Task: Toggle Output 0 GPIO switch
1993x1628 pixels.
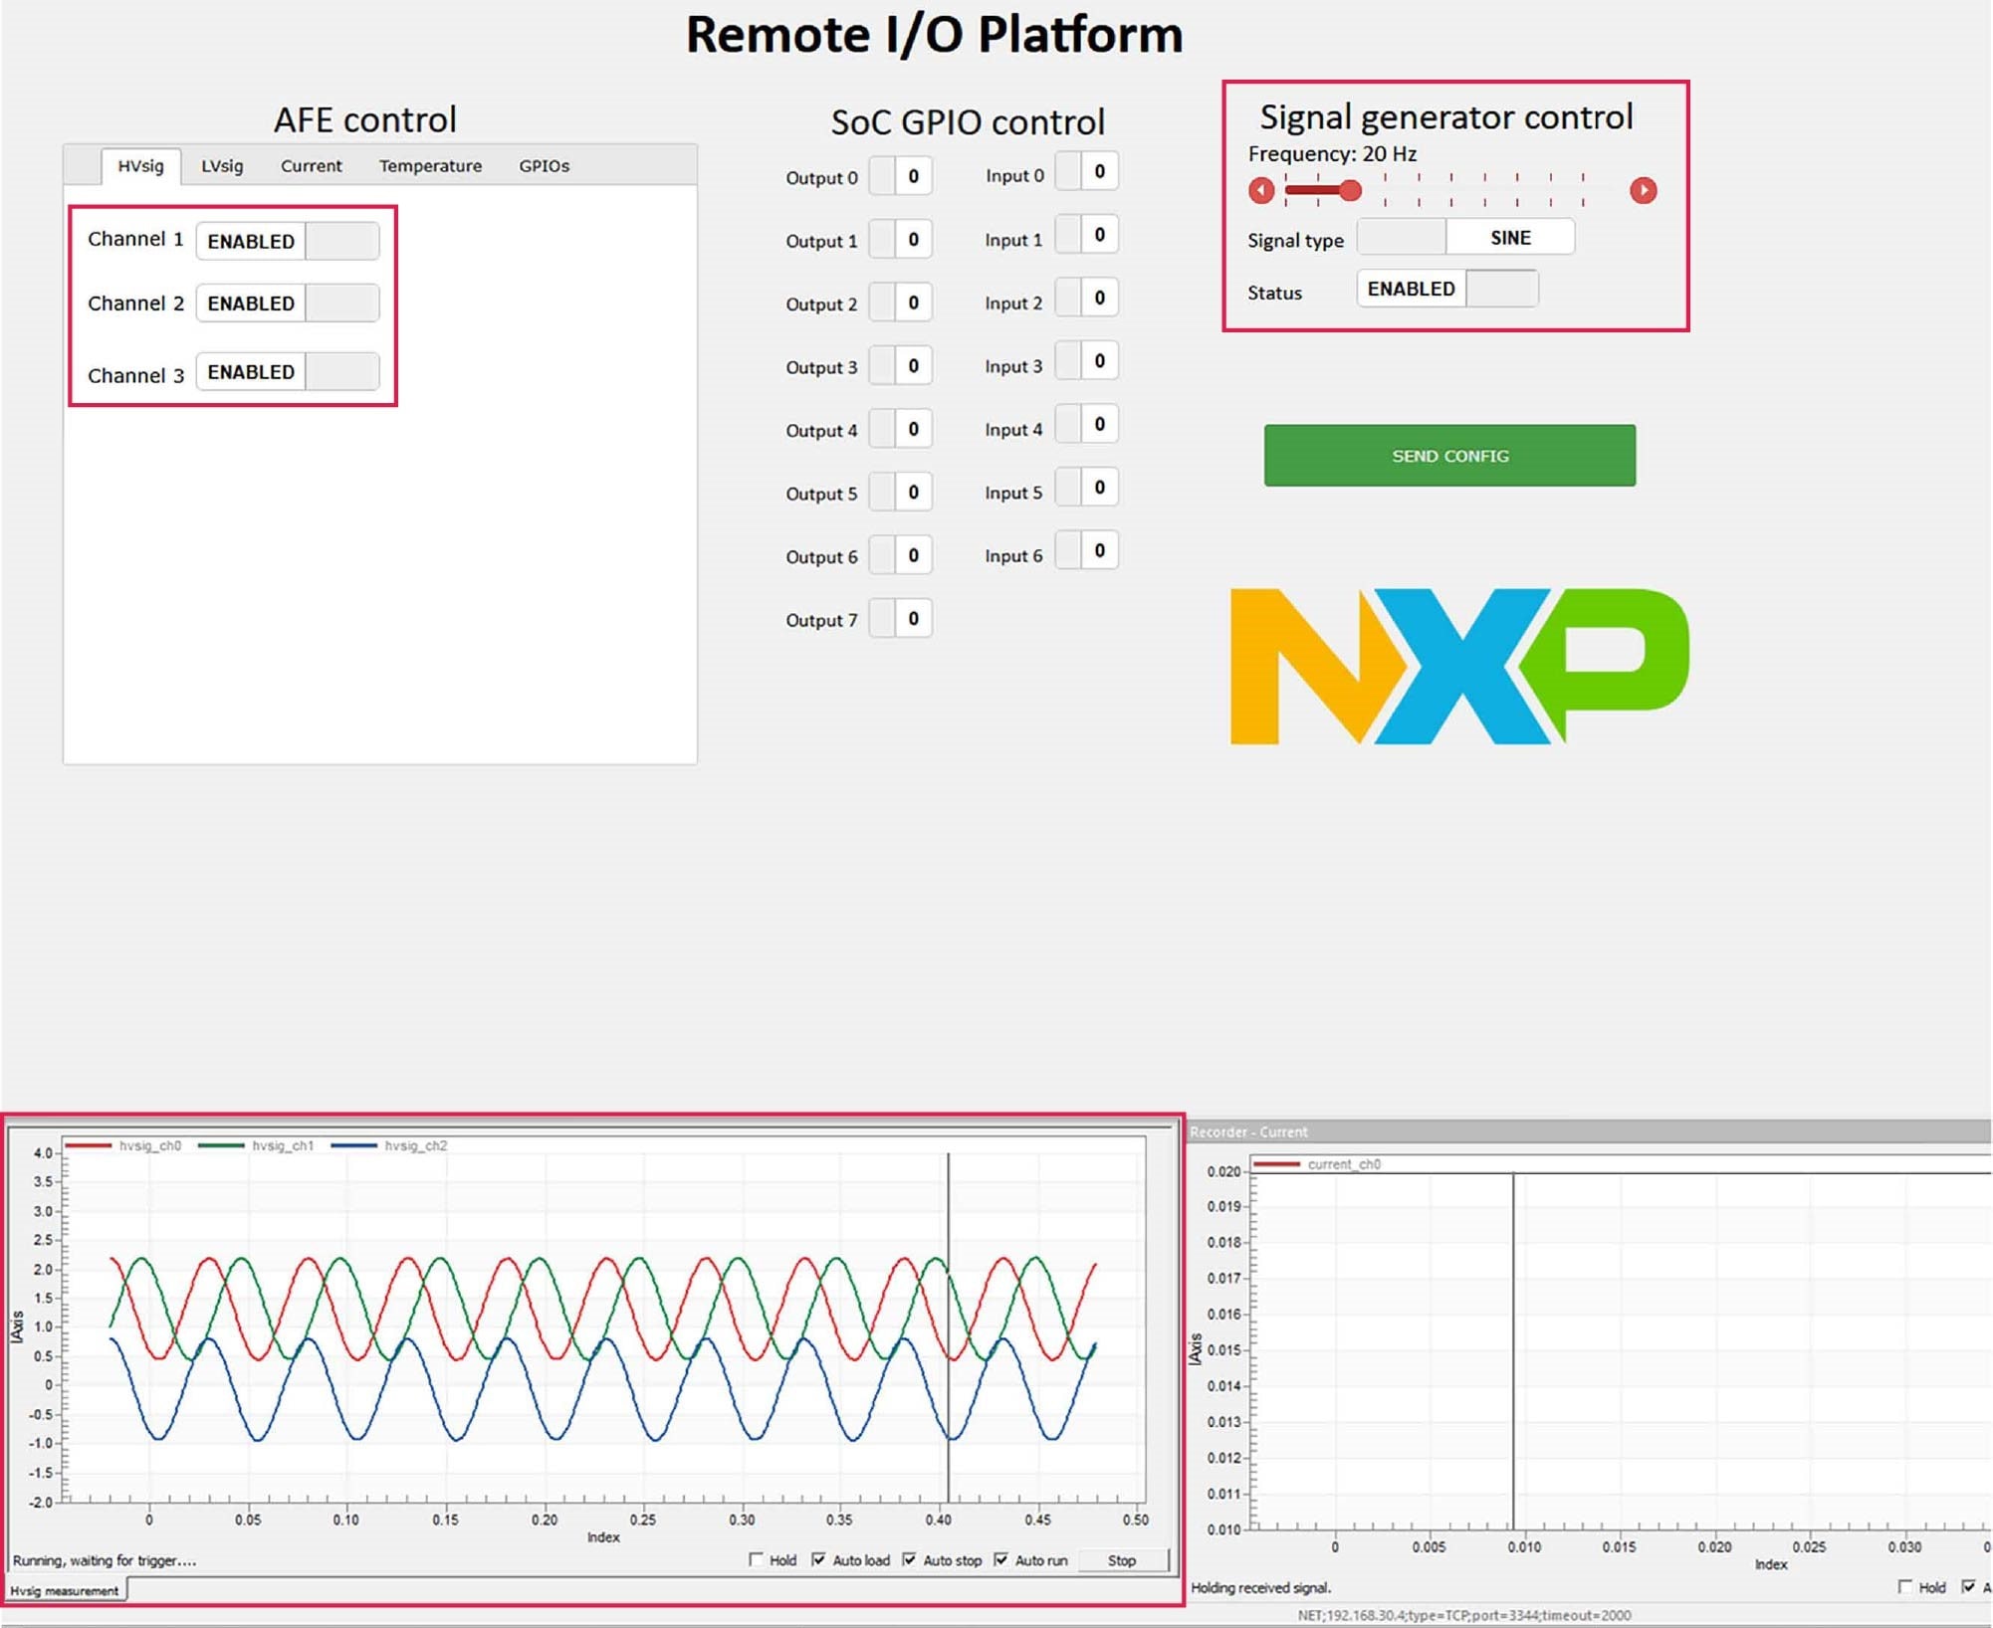Action: click(x=900, y=176)
